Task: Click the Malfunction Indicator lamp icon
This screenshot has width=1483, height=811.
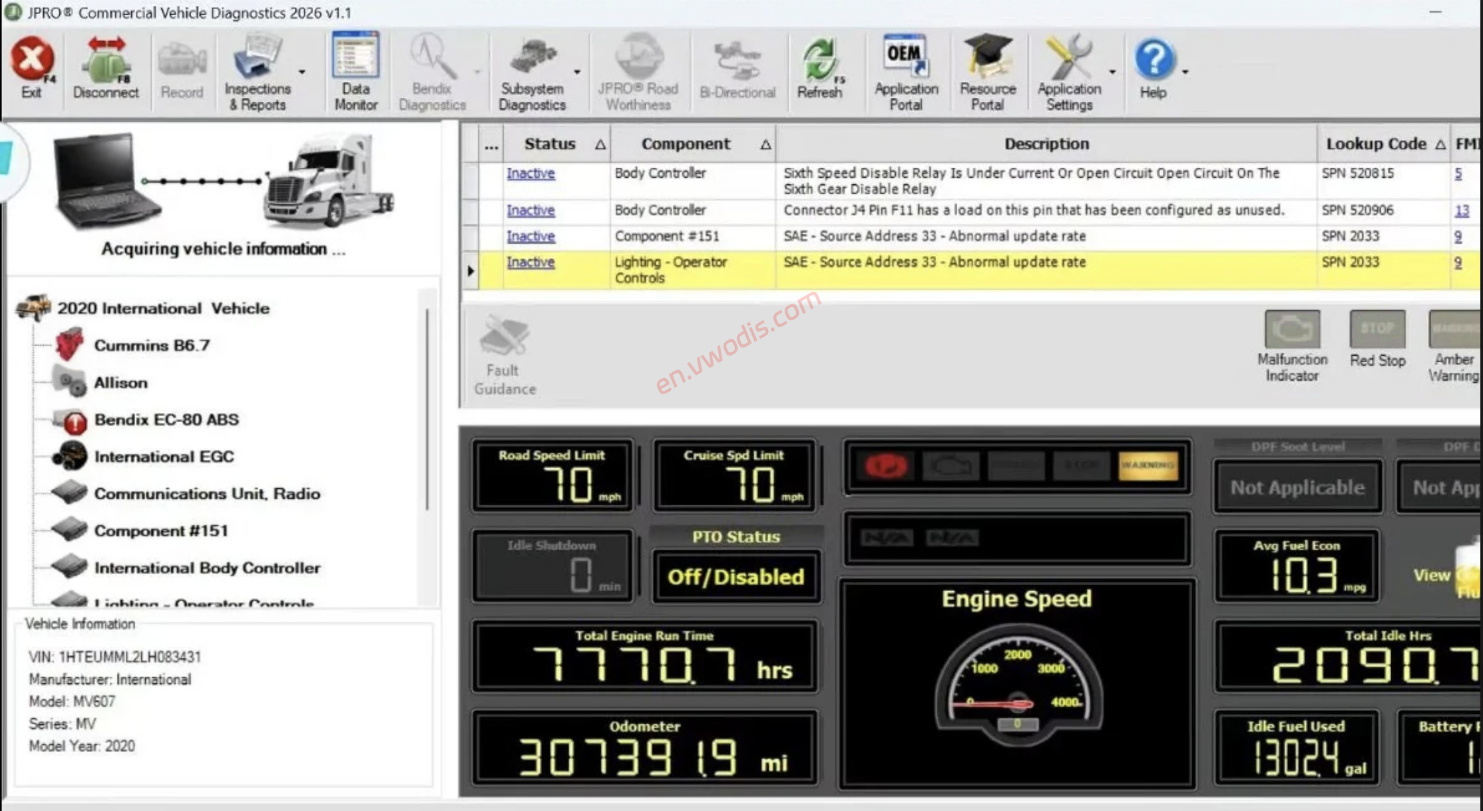Action: click(1292, 328)
